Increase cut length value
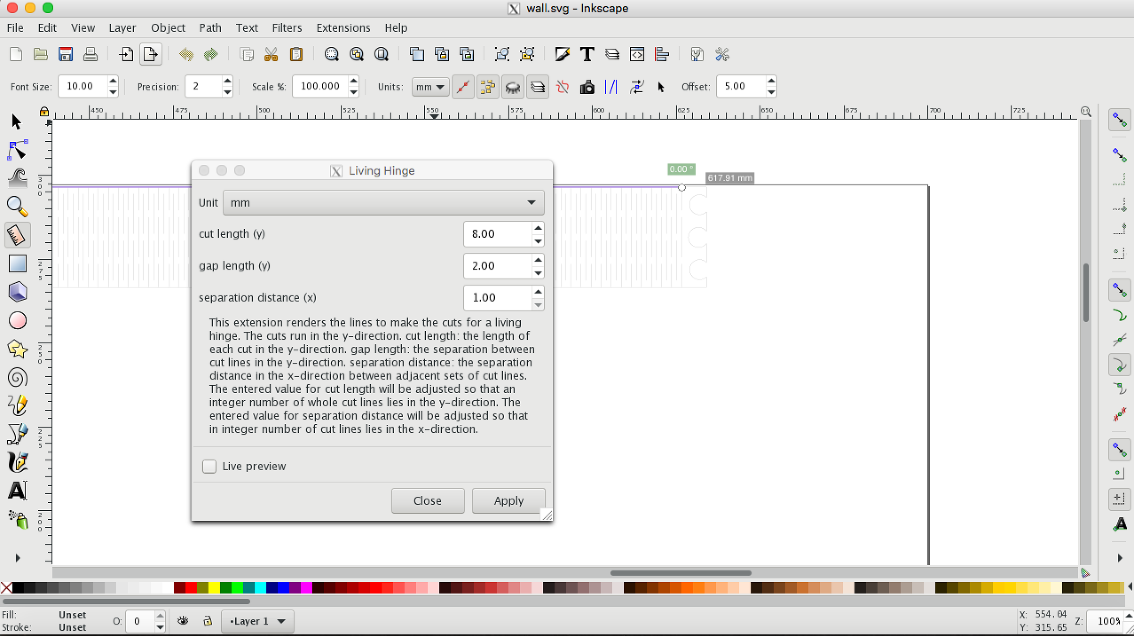 [538, 228]
